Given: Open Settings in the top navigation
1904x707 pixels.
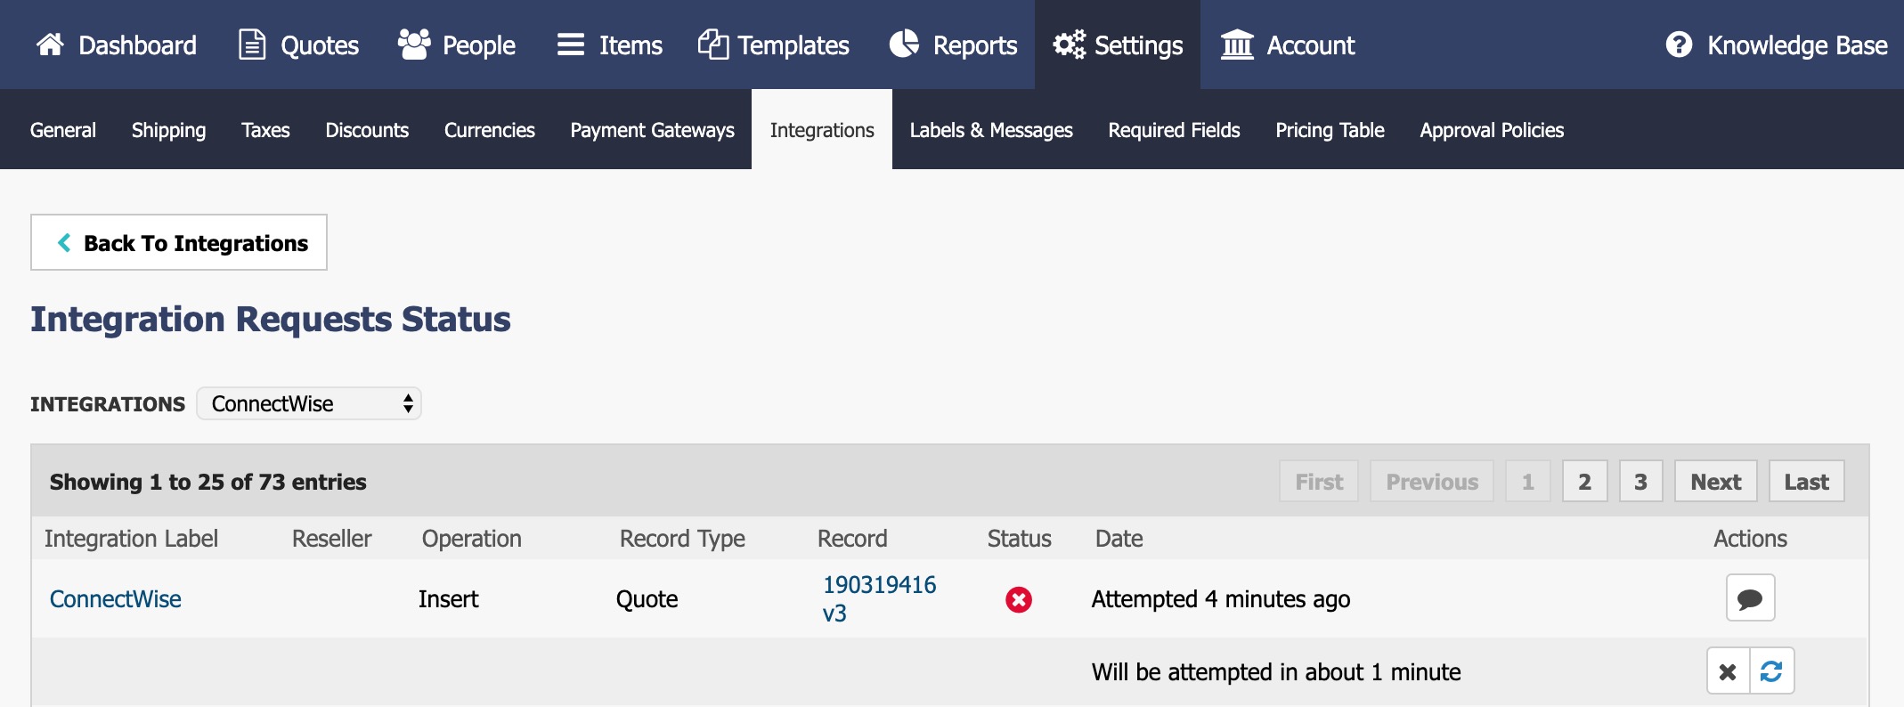Looking at the screenshot, I should pos(1117,45).
